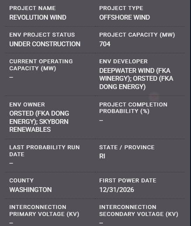
Task: Click the ENV DEVELOPER field label
Action: [123, 62]
